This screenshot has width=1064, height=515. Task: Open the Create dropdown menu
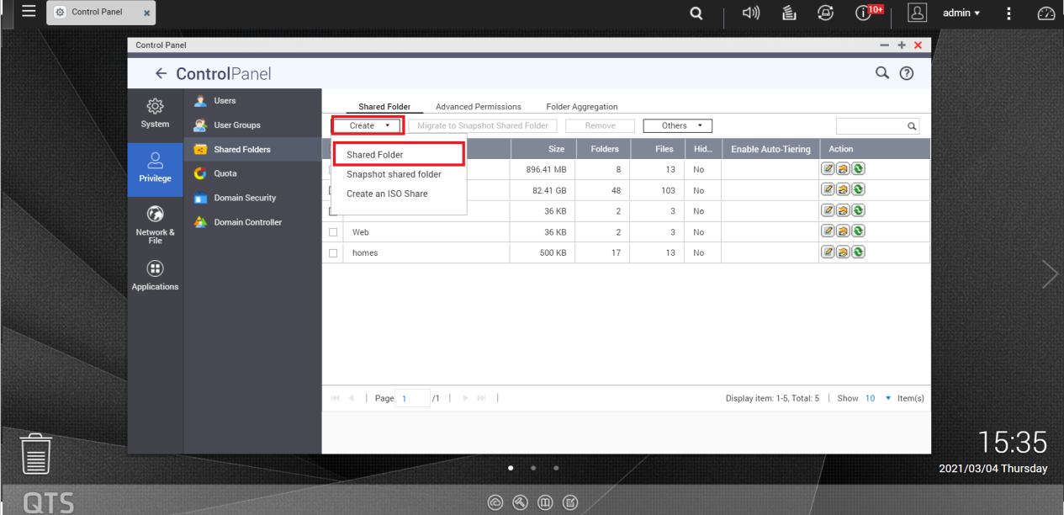coord(367,125)
